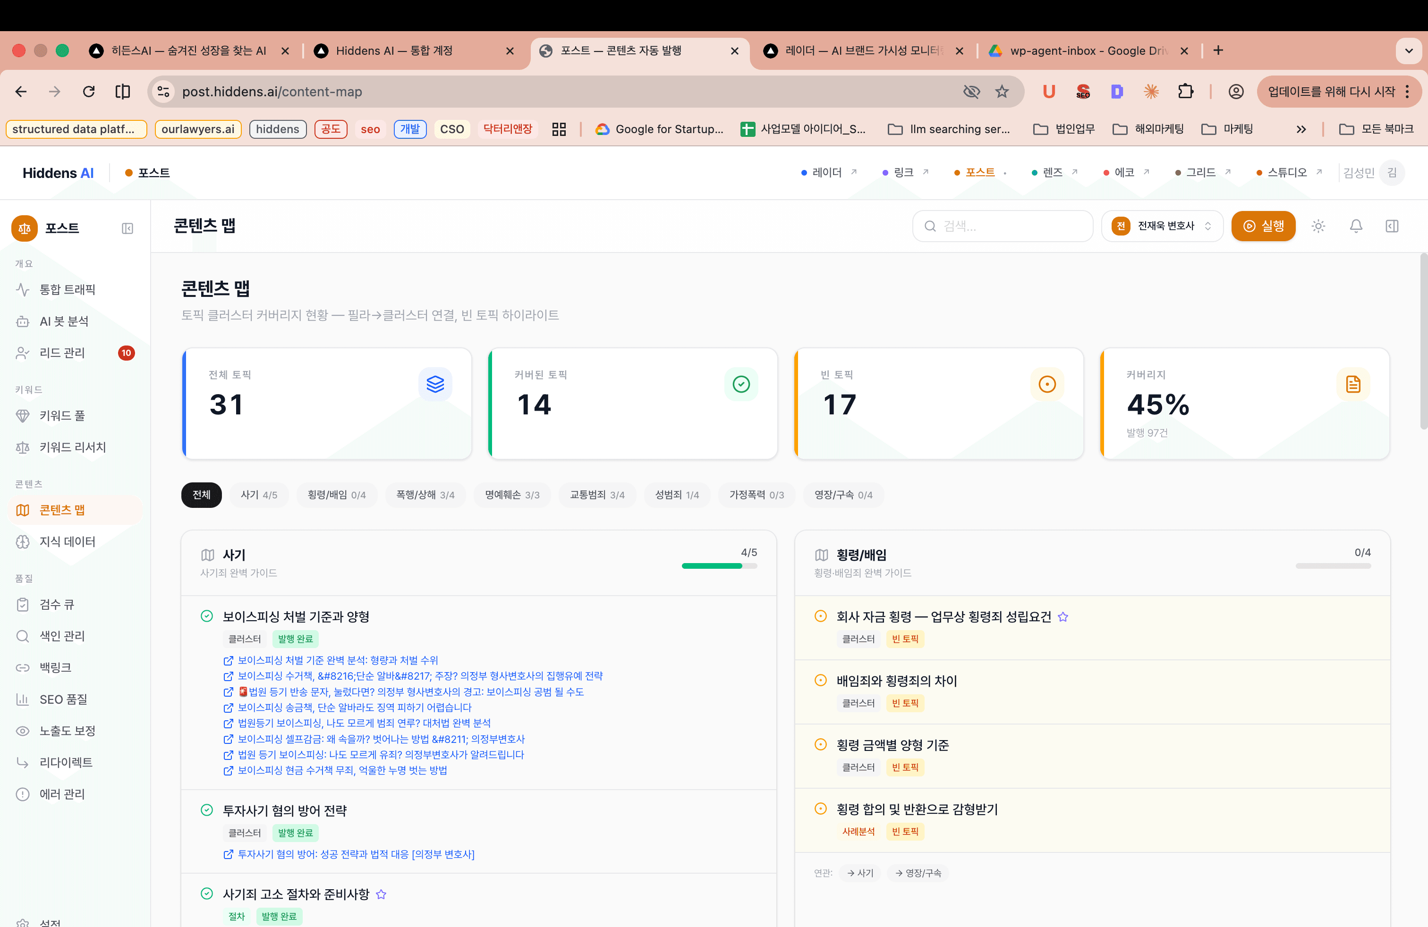1428x927 pixels.
Task: Open 백링크 sidebar item
Action: tap(75, 667)
